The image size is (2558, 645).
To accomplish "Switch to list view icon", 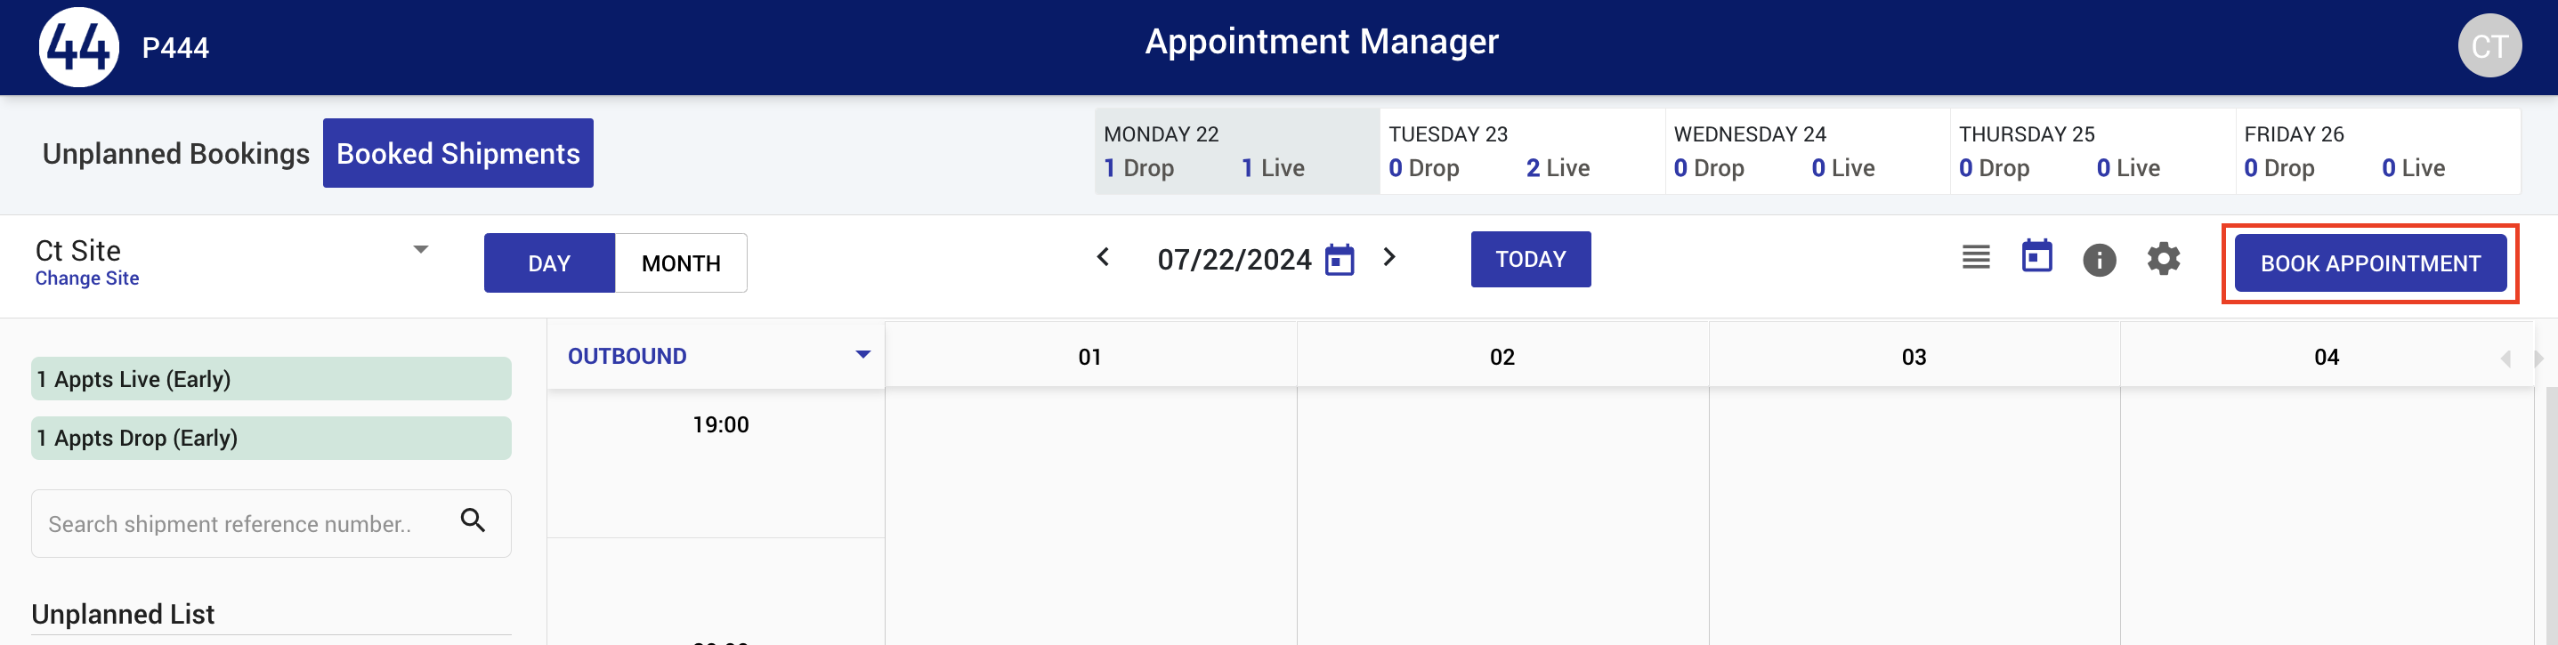I will click(x=1975, y=258).
